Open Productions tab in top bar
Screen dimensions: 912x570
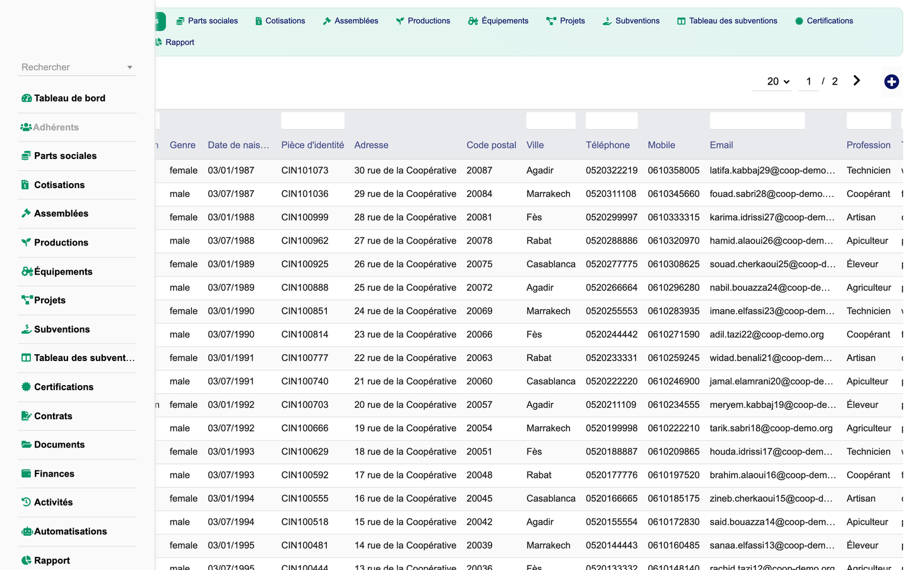click(423, 21)
